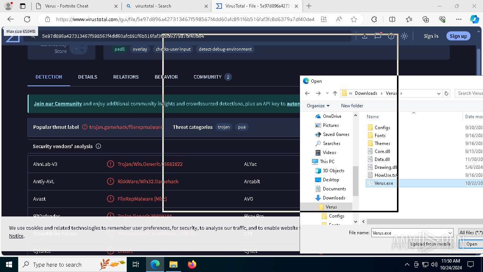Refresh the VirusTotal page
The image size is (483, 272).
pos(27,19)
